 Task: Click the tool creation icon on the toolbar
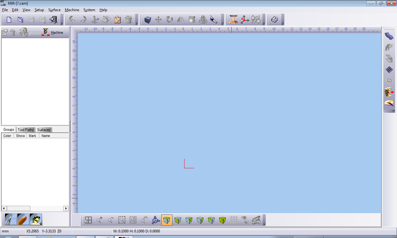point(234,19)
